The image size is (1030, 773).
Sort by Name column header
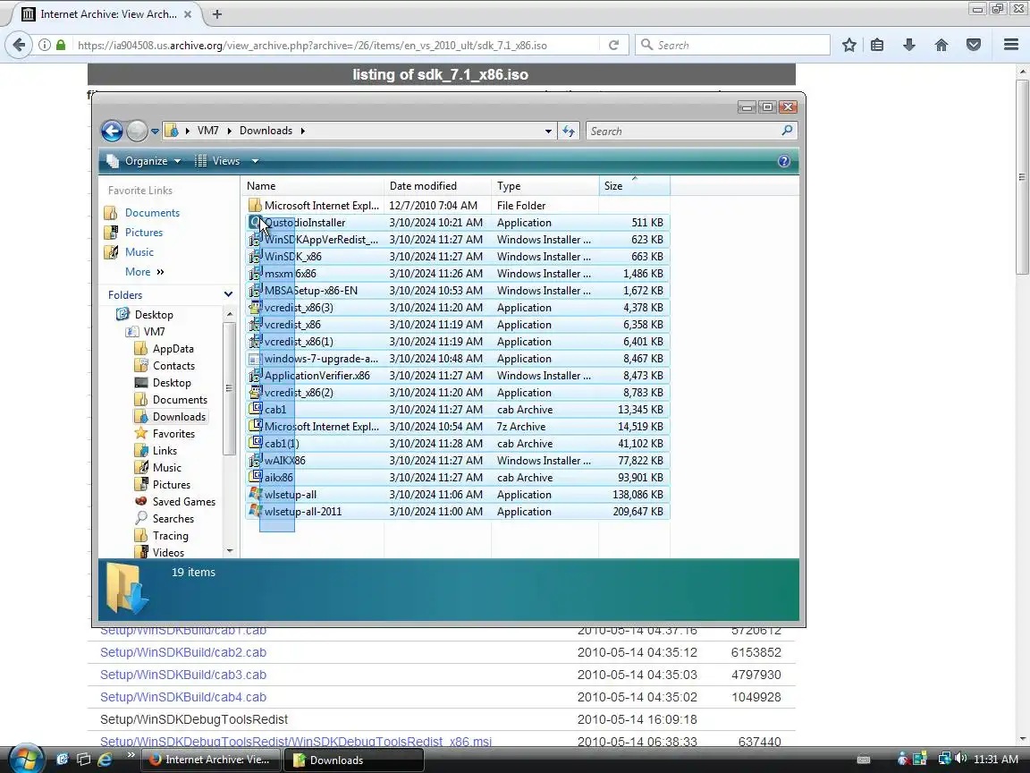click(312, 186)
